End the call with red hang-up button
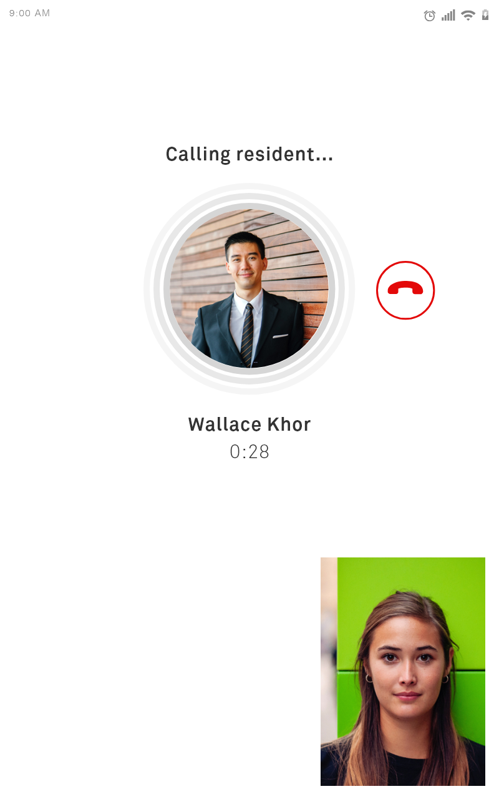 tap(405, 290)
